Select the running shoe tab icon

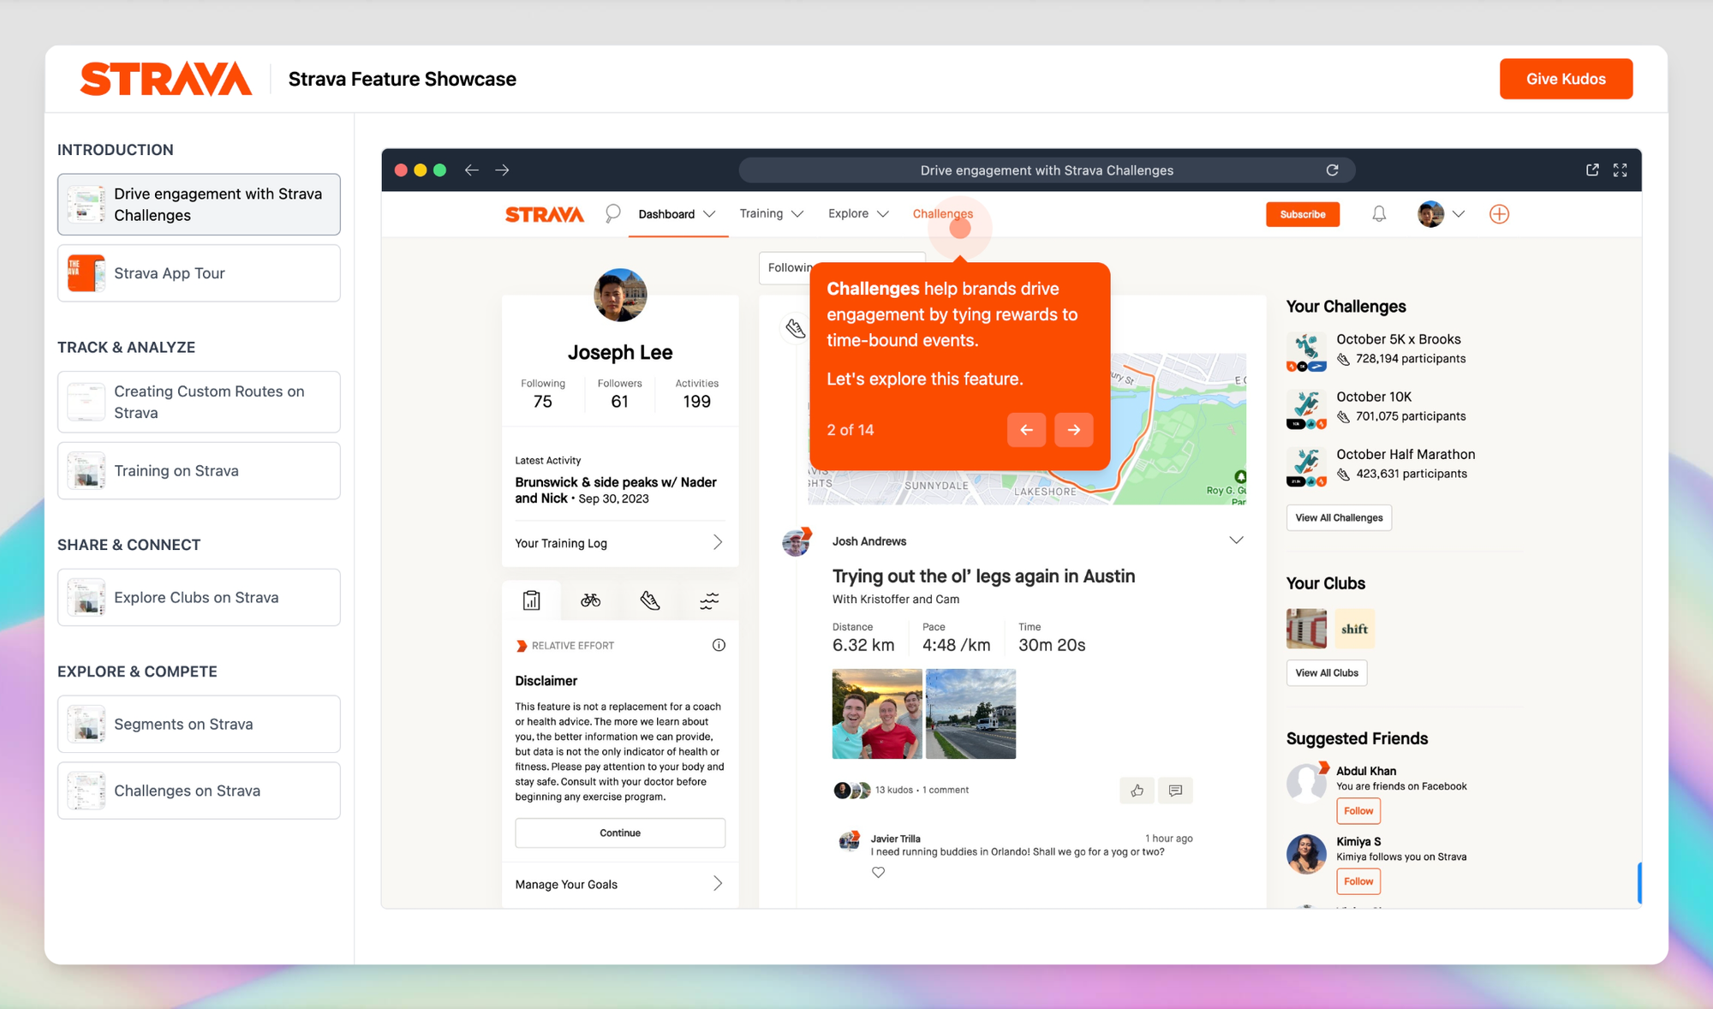(650, 600)
